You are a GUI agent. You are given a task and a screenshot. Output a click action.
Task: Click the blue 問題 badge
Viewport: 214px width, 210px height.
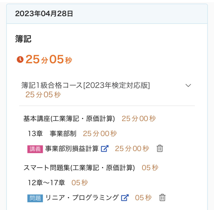tap(35, 198)
